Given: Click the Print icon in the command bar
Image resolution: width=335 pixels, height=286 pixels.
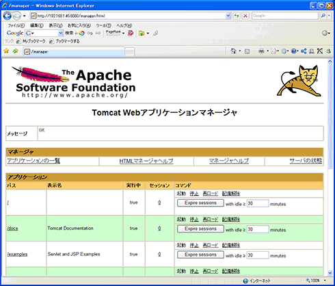Looking at the screenshot, I should point(261,51).
